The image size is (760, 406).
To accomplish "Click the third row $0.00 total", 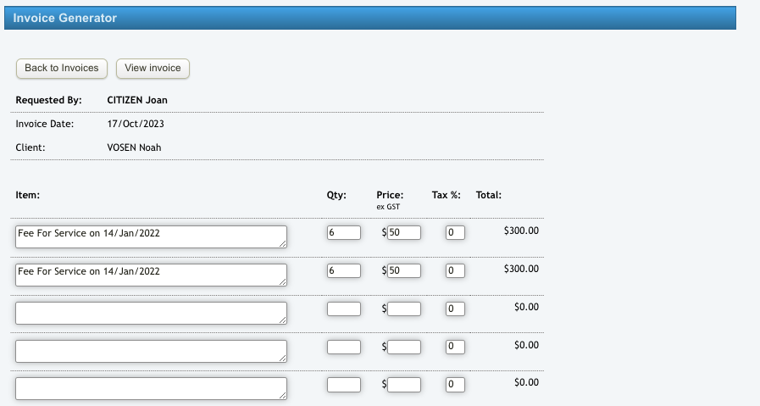I will (526, 307).
